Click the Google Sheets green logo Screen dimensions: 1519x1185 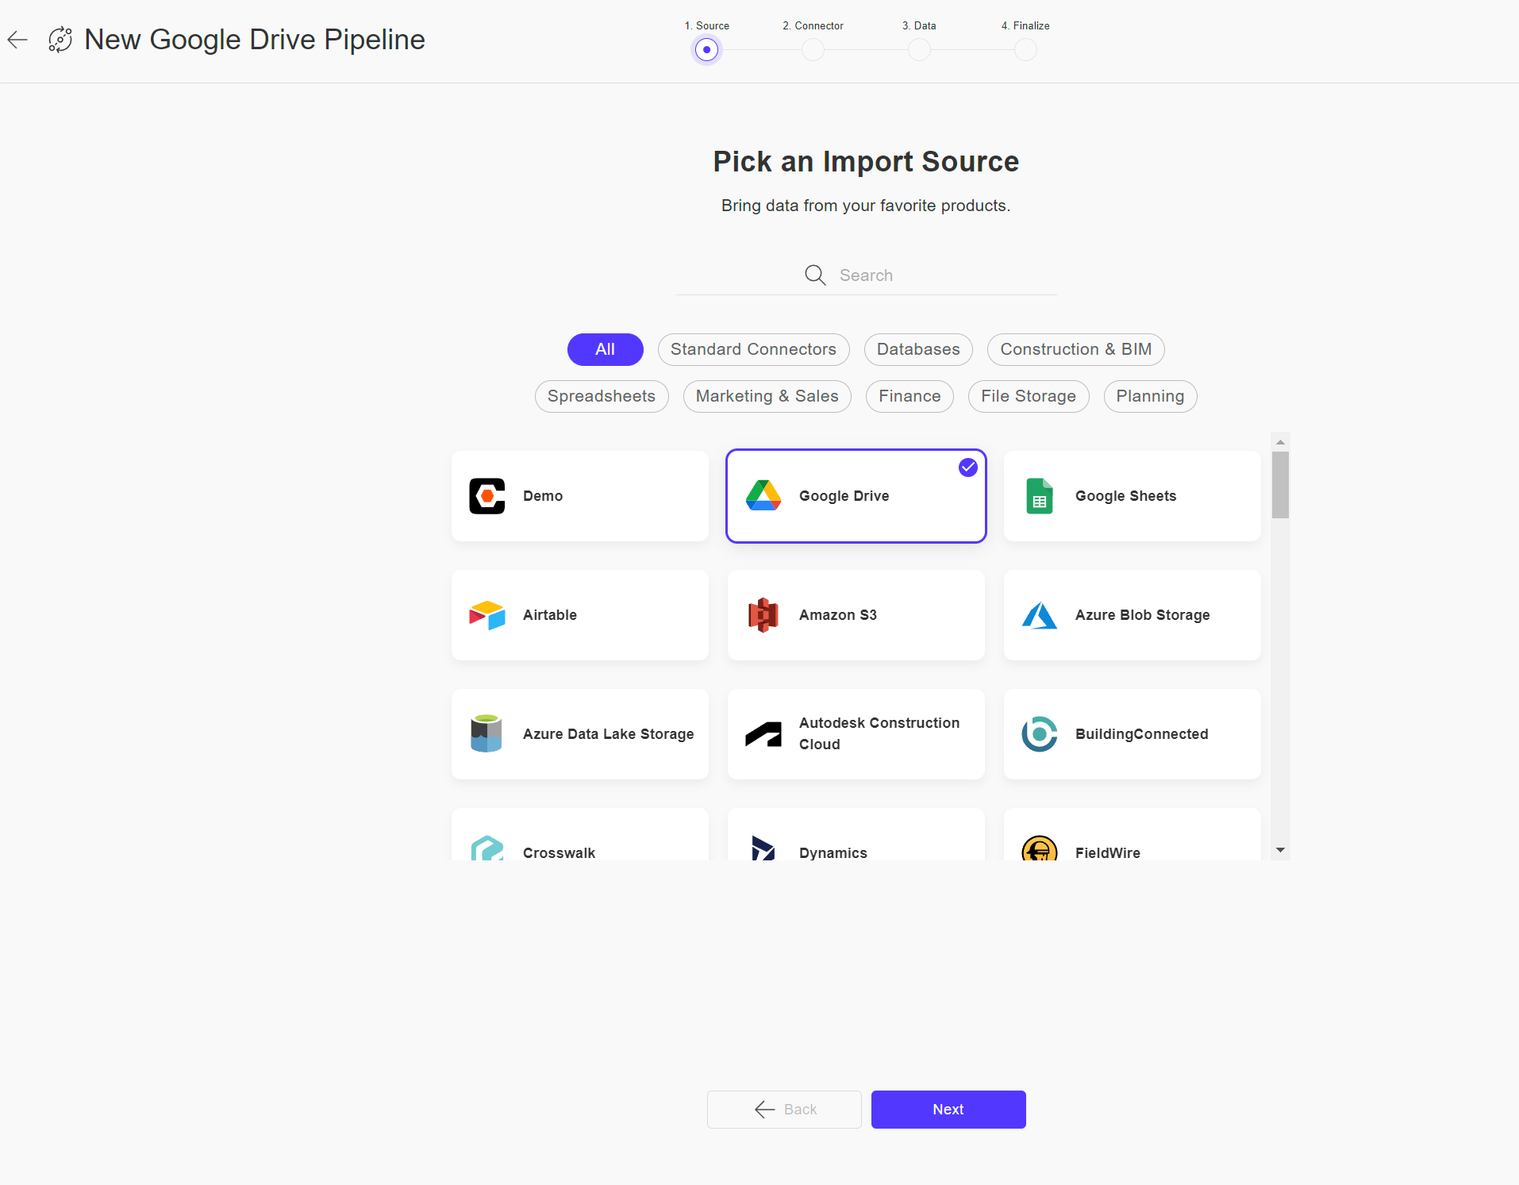pyautogui.click(x=1040, y=496)
